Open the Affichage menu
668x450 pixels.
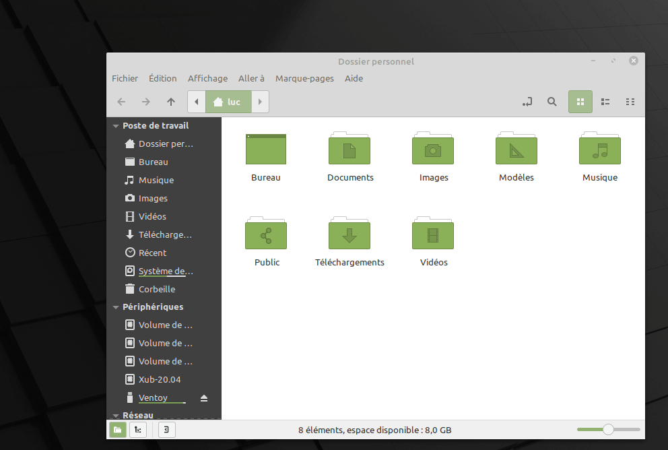[x=207, y=79]
